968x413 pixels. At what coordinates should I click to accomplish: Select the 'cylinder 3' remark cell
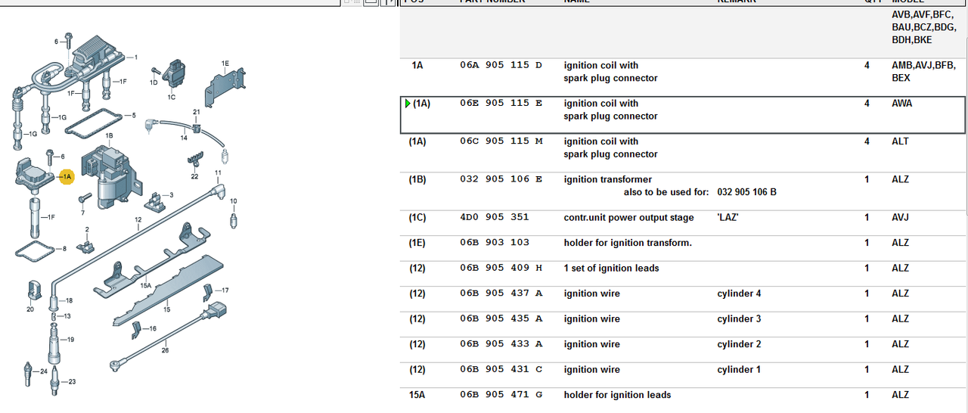(x=739, y=319)
